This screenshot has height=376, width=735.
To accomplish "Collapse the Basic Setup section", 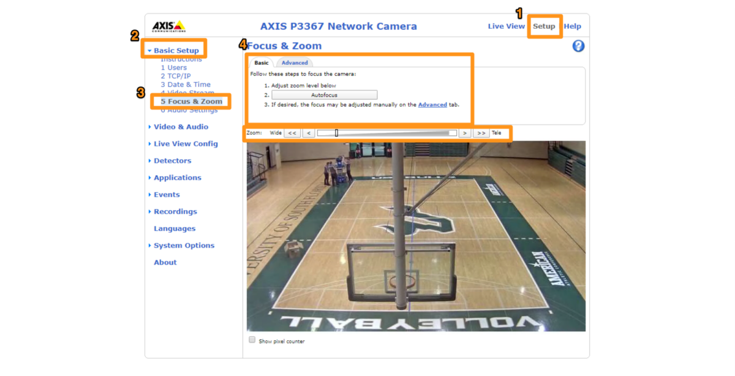I will [176, 50].
